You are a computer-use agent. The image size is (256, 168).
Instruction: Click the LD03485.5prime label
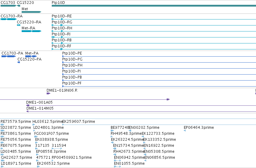[16, 152]
